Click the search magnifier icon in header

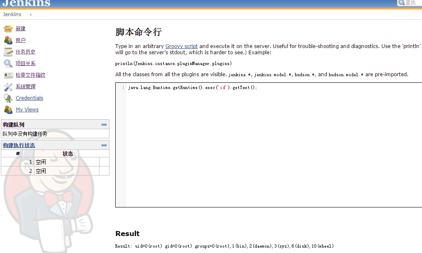[402, 2]
